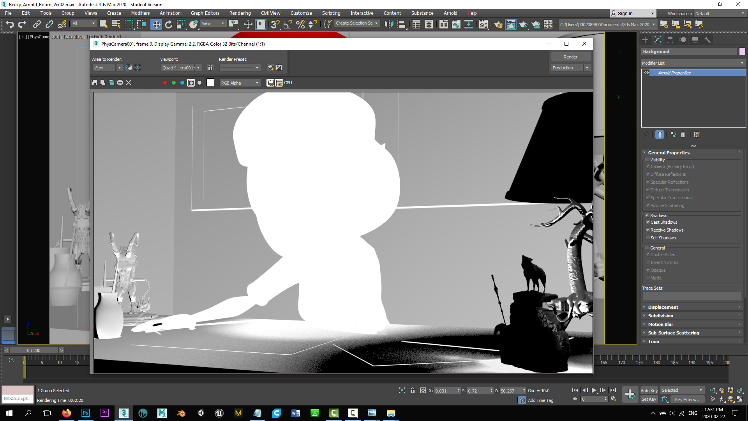
Task: Select the Select and Move tool
Action: coord(156,24)
